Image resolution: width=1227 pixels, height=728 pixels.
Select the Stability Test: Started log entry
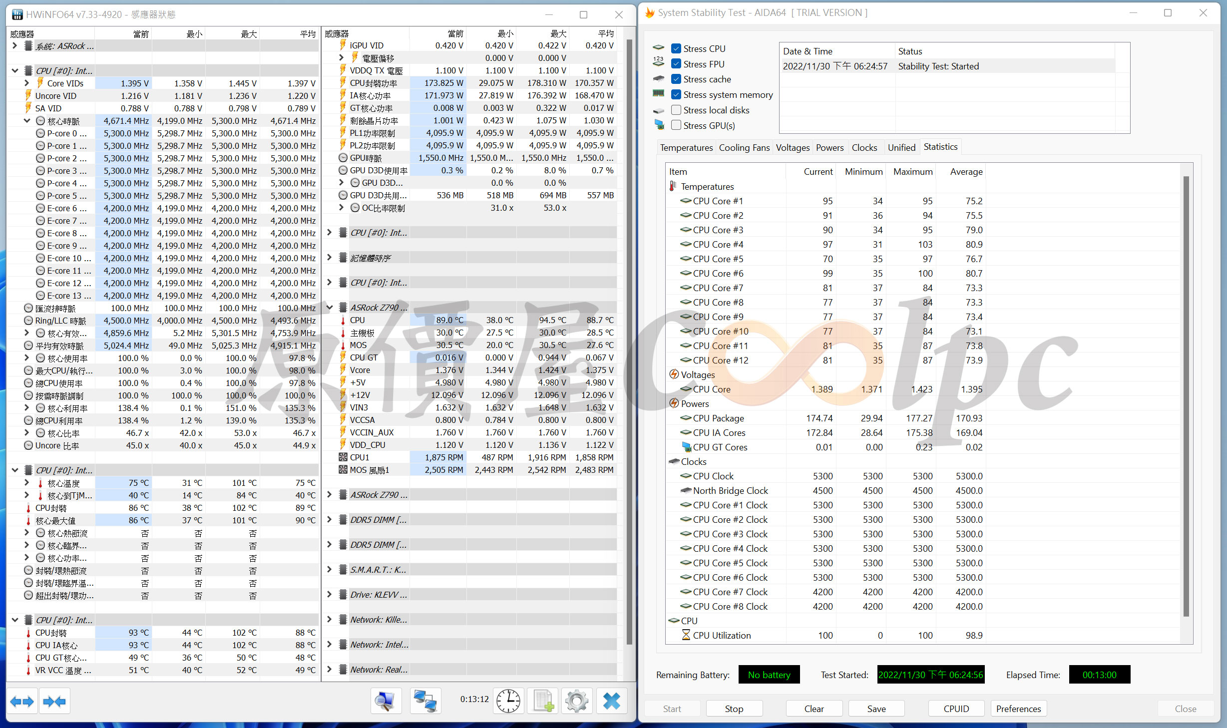(948, 66)
